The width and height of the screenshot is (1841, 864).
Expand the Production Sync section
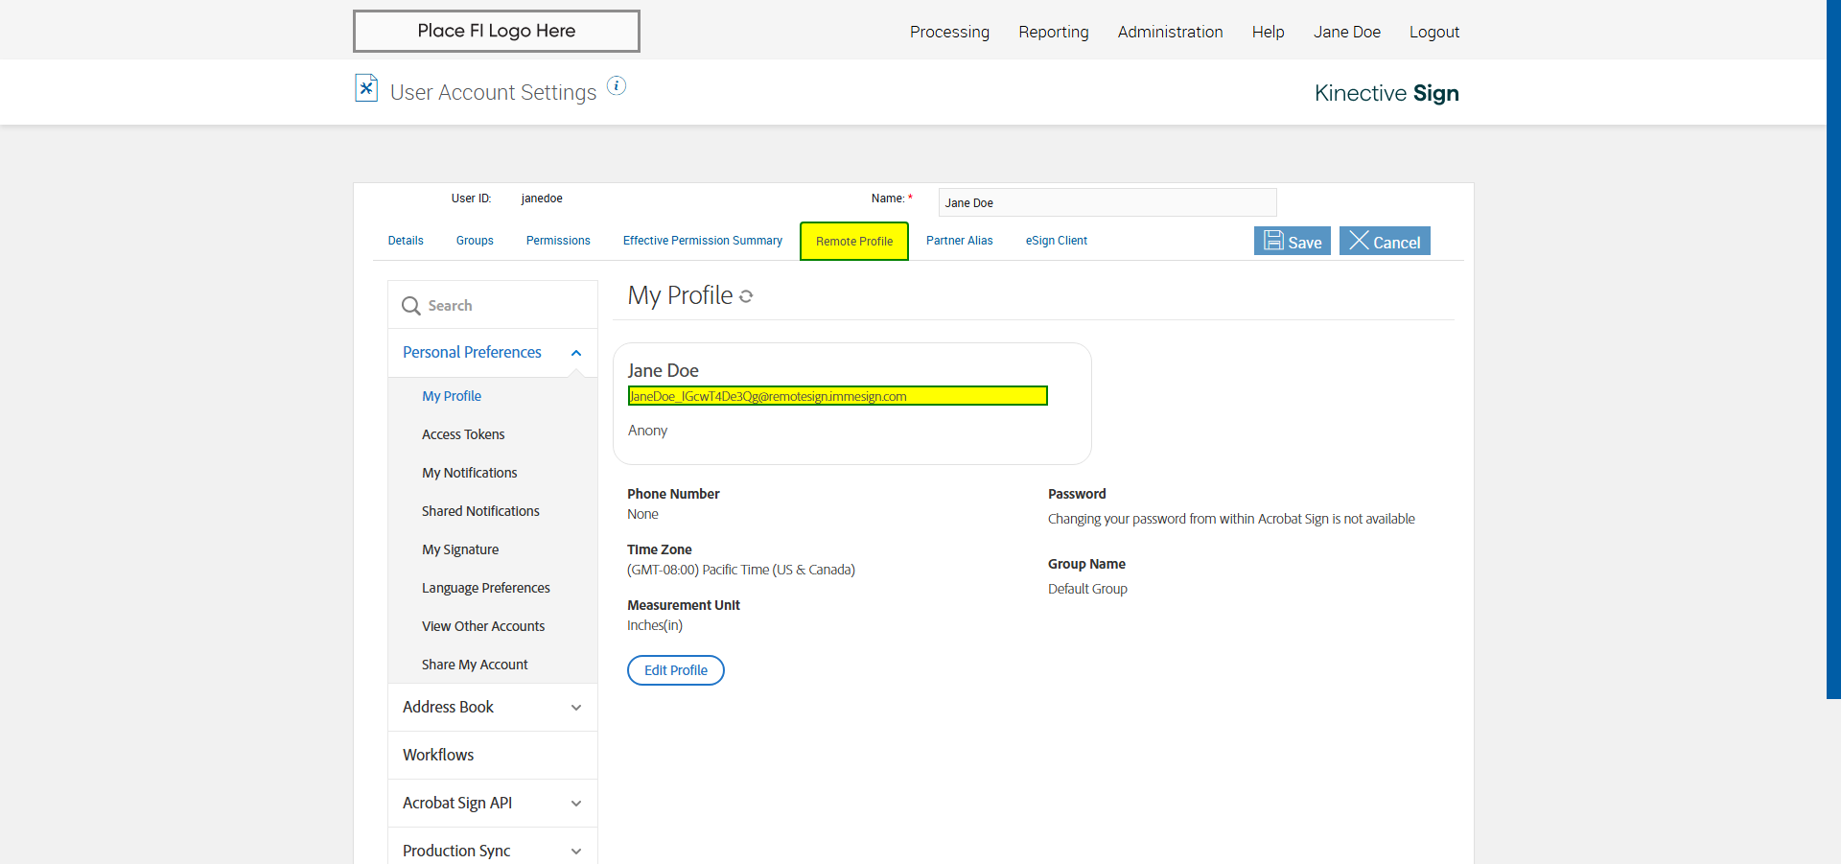click(x=576, y=852)
